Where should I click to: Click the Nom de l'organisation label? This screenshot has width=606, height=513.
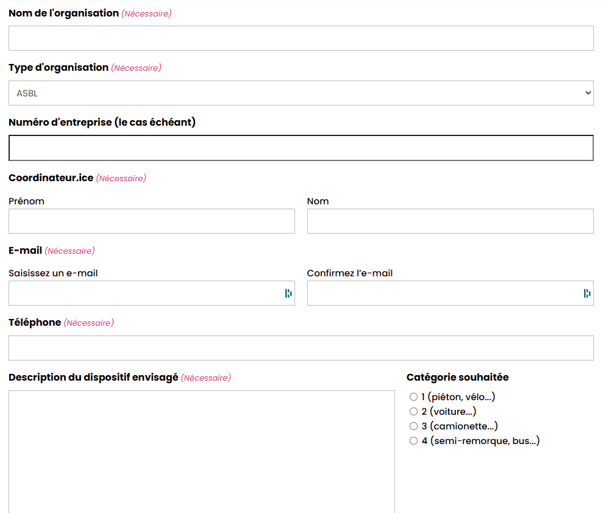coord(64,13)
